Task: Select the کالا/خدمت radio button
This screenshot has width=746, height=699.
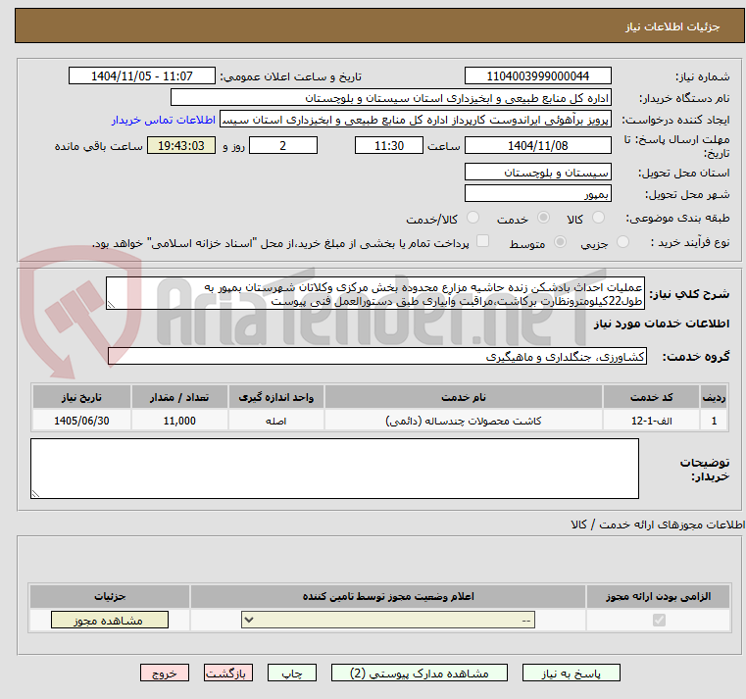Action: (x=472, y=218)
